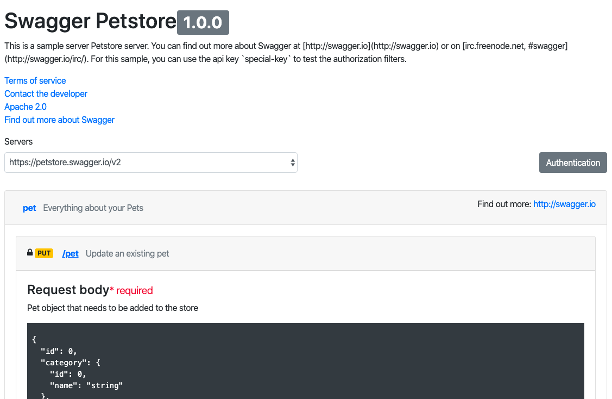This screenshot has height=399, width=612.
Task: Click the lock icon beside PUT
Action: [x=30, y=252]
